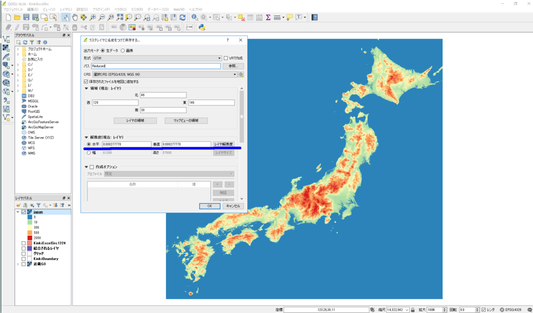533x313 pixels.
Task: Open the データベース(D) menu
Action: (x=158, y=9)
